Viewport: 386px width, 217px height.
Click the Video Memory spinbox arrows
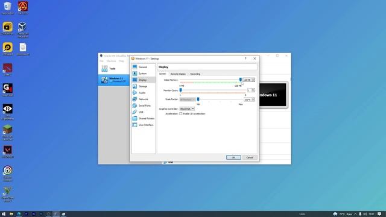[253, 80]
